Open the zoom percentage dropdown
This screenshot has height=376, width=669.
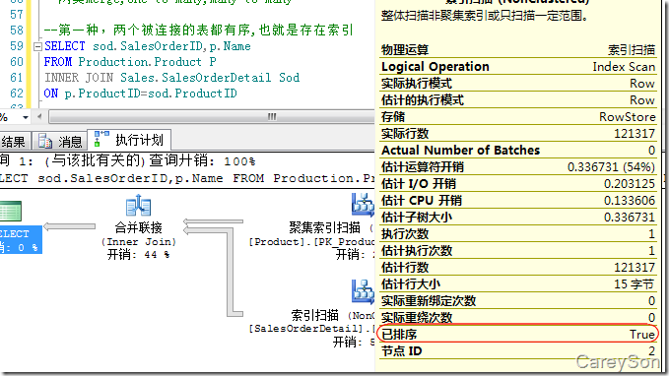pyautogui.click(x=26, y=117)
